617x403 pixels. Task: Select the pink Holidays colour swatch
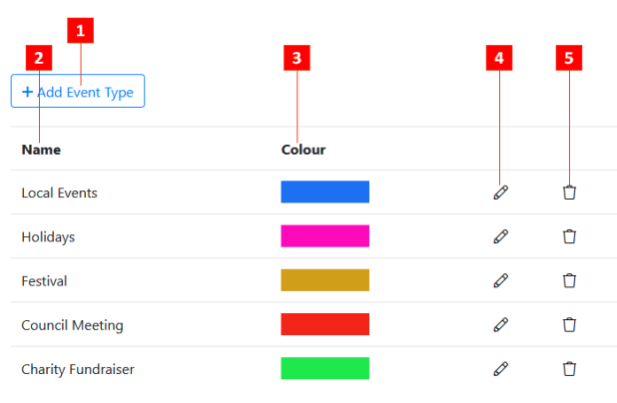point(325,235)
